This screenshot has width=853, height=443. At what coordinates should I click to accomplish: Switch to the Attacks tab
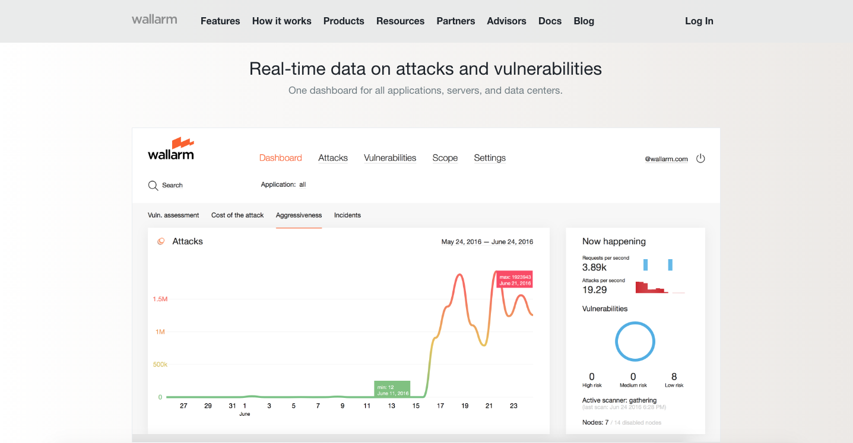coord(332,158)
